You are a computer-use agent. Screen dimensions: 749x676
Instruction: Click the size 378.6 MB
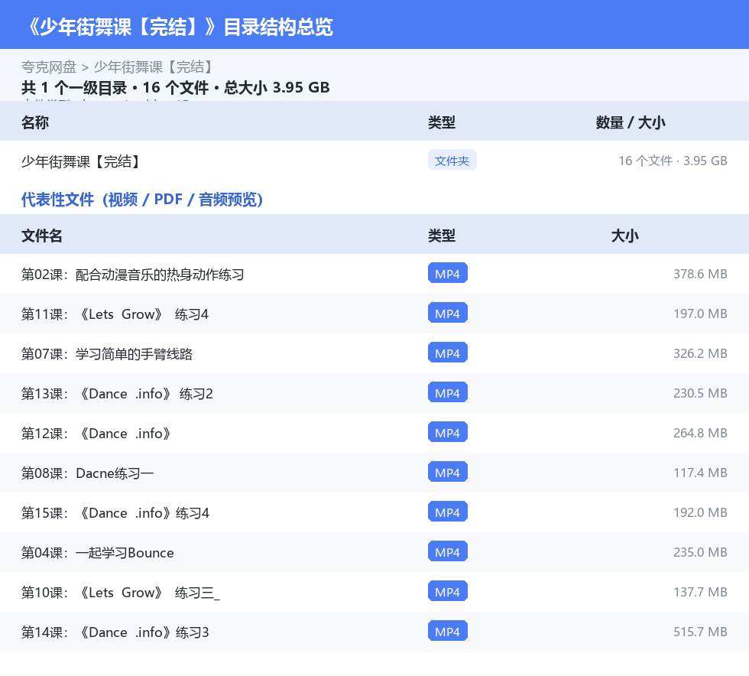(x=700, y=274)
